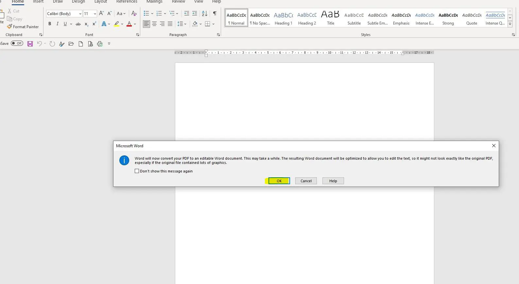
Task: Toggle italic formatting
Action: [x=58, y=24]
